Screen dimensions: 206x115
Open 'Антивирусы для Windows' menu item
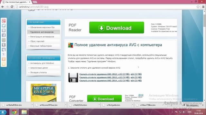click(x=42, y=63)
